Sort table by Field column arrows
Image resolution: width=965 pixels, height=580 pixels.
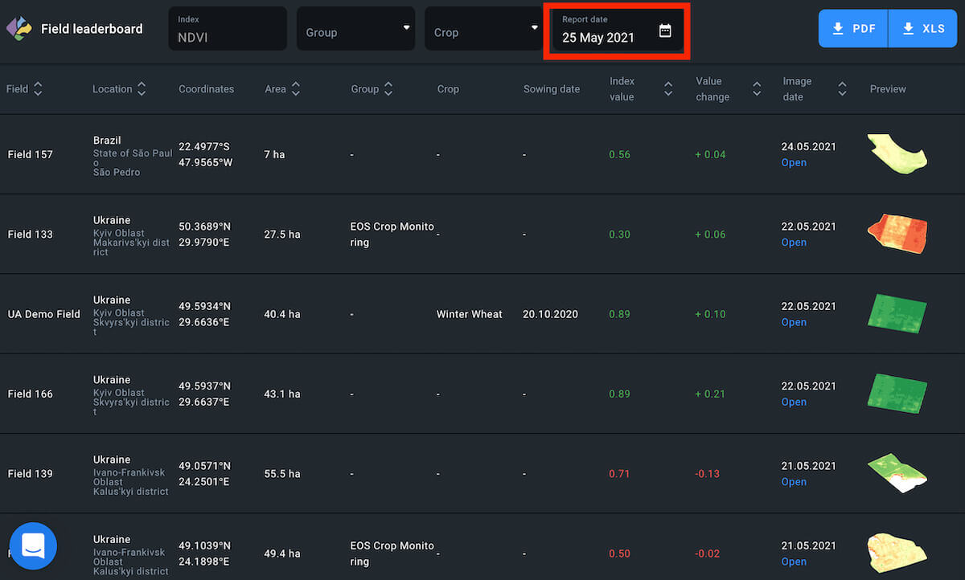pos(38,89)
